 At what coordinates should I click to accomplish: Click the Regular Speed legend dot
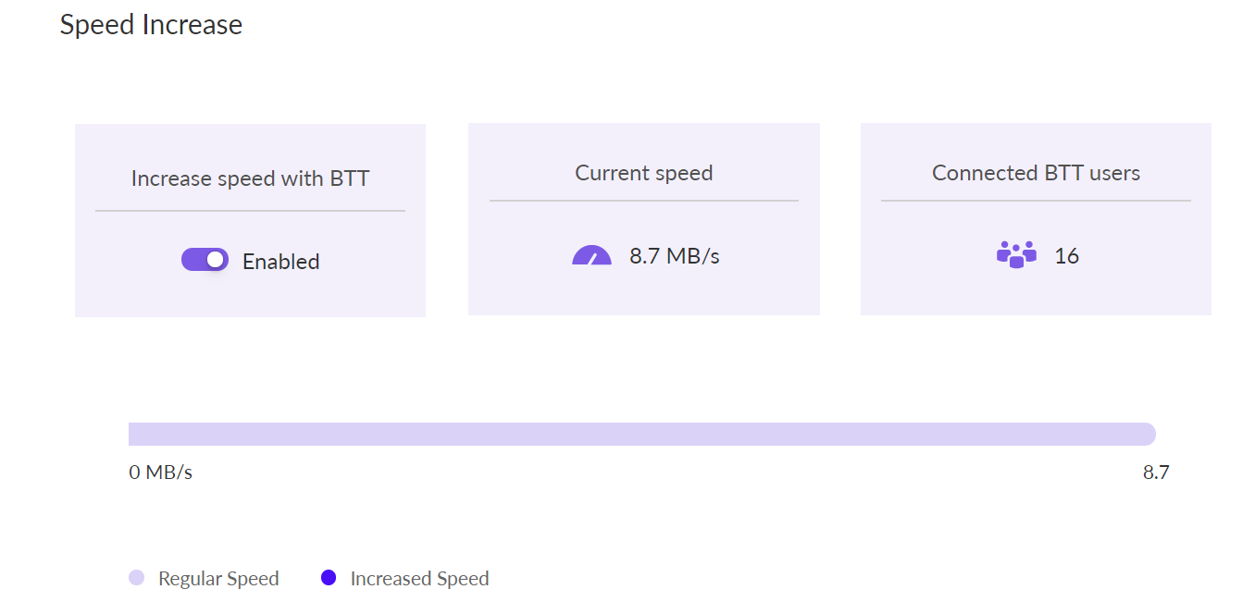tap(137, 578)
